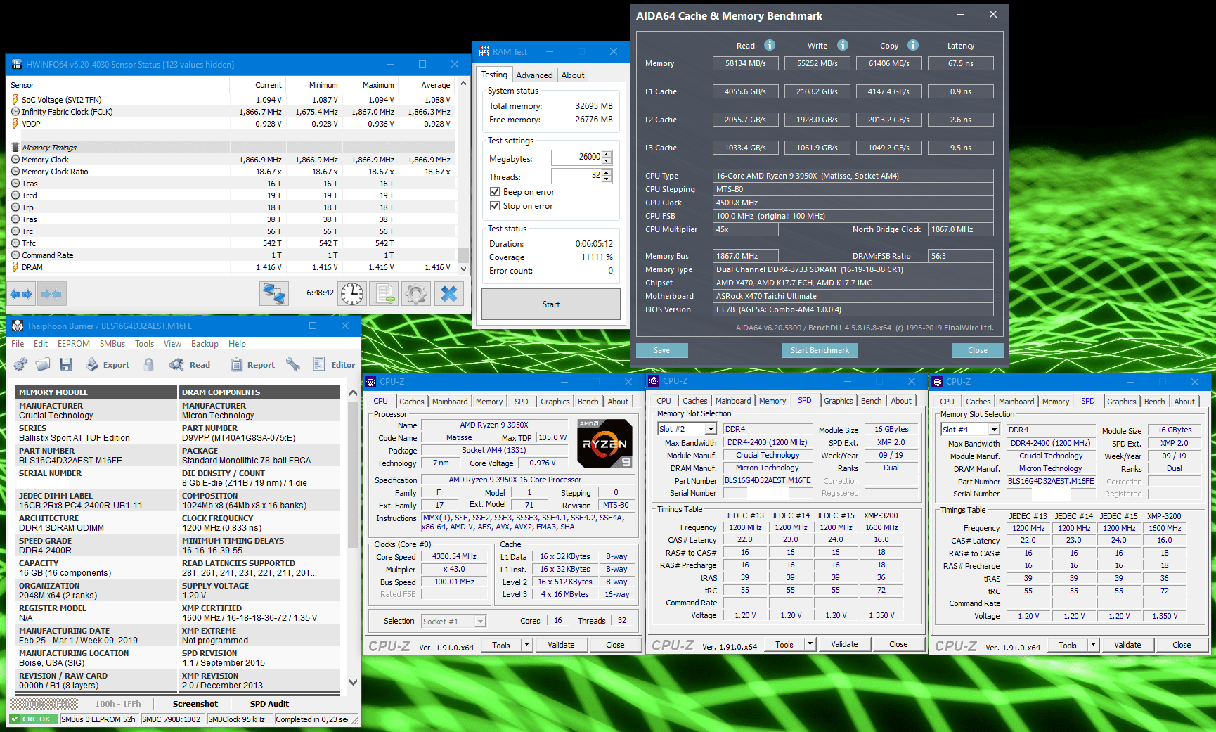Open file with Thaiphoon folder icon
This screenshot has height=732, width=1216.
pos(43,364)
